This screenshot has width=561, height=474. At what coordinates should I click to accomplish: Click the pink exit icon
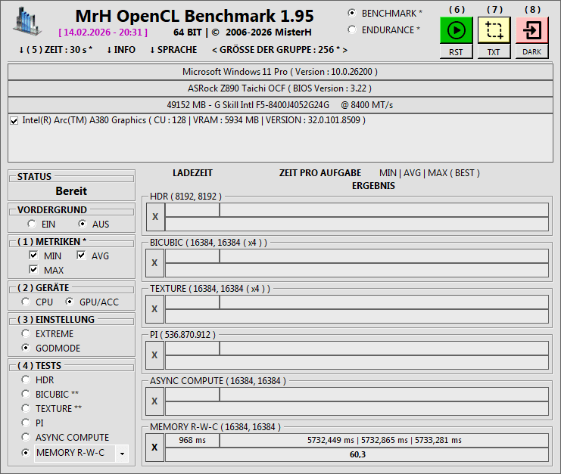(x=532, y=30)
